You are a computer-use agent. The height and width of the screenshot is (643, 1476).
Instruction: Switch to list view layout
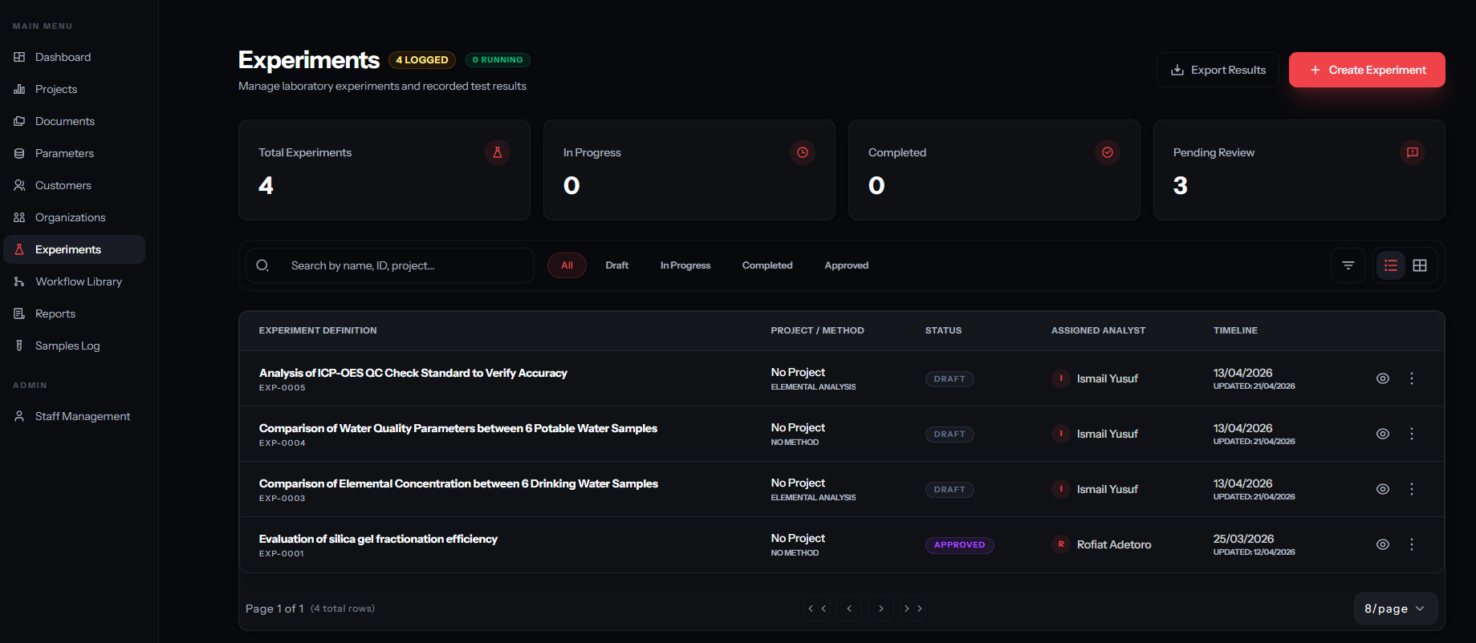(1391, 265)
